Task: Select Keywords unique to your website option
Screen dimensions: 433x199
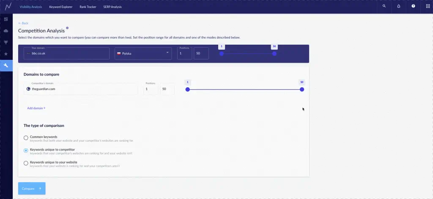Action: [26, 163]
